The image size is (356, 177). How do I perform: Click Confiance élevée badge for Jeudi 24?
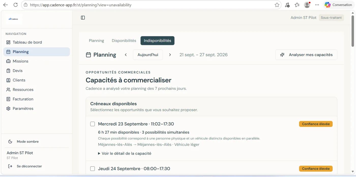[x=316, y=169]
